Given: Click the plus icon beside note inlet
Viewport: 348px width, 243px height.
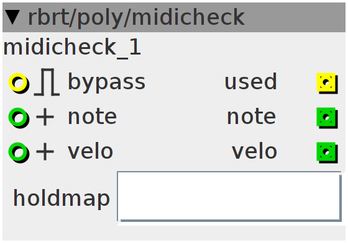Looking at the screenshot, I should pos(45,117).
